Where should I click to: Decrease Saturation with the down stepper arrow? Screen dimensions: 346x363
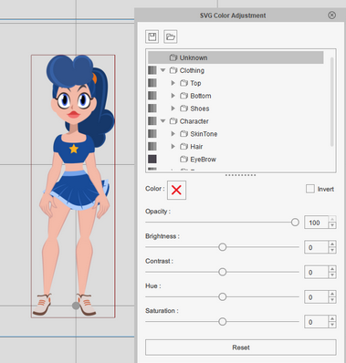point(332,325)
